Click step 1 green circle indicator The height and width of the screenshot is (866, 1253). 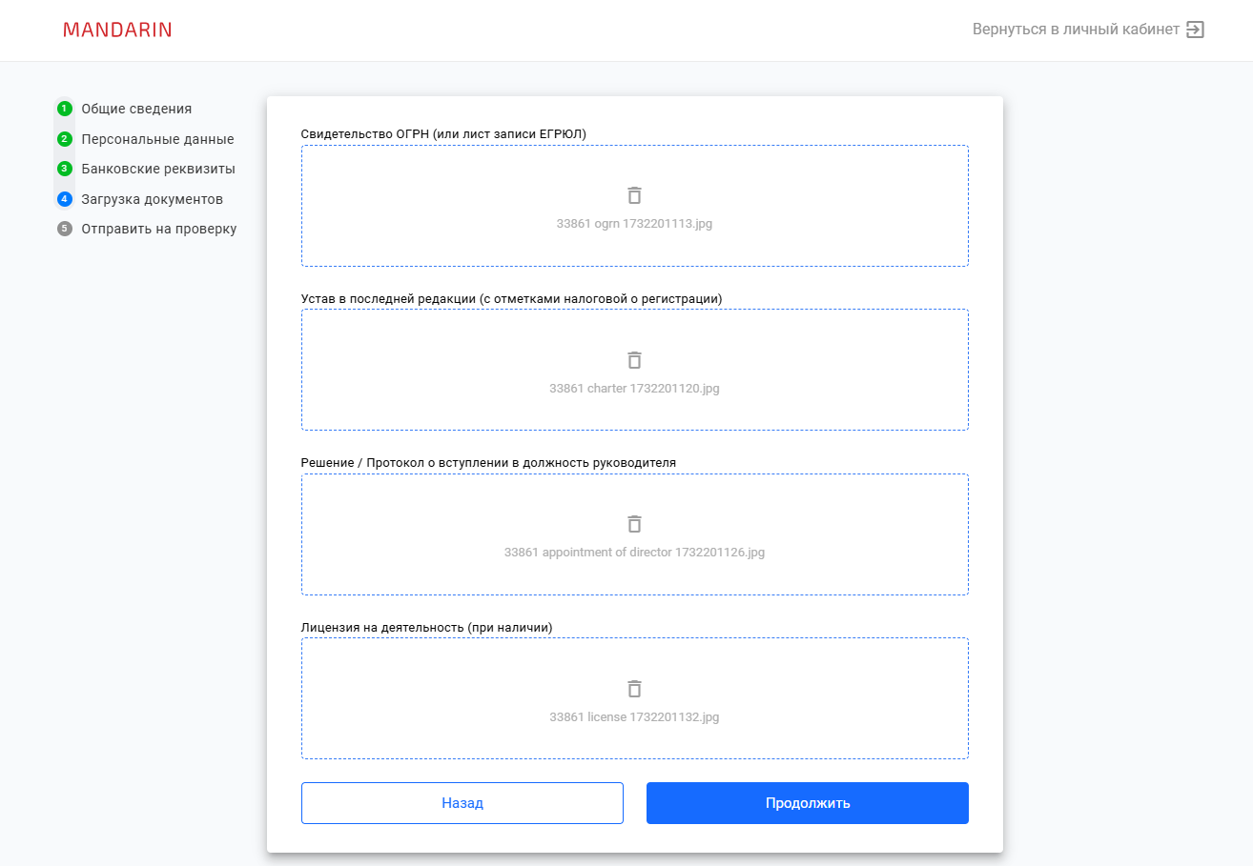pos(65,109)
